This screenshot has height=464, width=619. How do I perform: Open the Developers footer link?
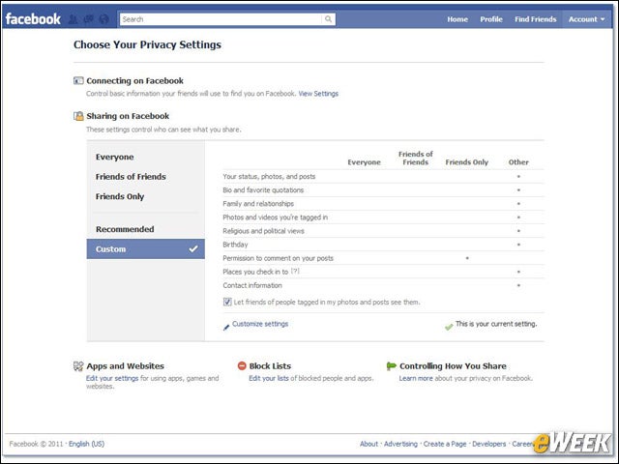coord(489,444)
